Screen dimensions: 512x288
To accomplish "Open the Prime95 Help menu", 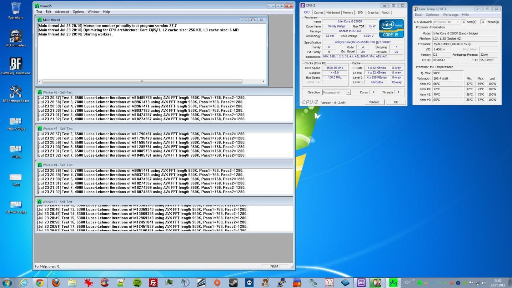I will [x=106, y=12].
